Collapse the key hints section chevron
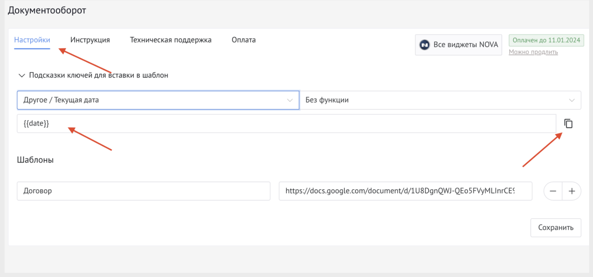Image resolution: width=593 pixels, height=277 pixels. point(22,75)
